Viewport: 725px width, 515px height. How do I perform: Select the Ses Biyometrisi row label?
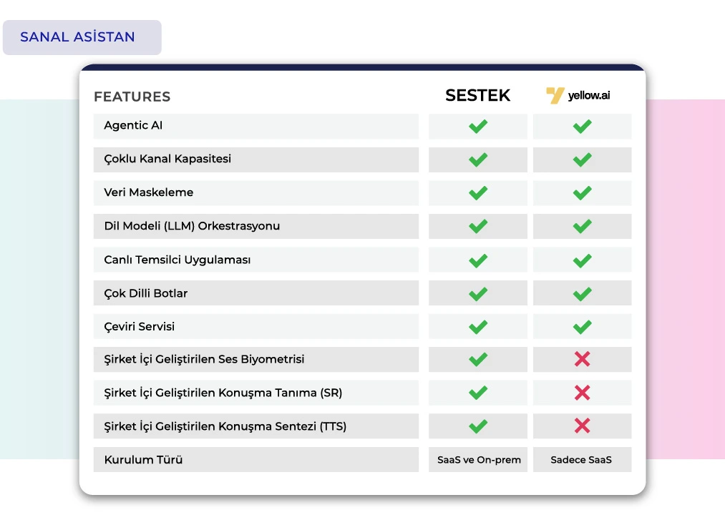click(204, 360)
